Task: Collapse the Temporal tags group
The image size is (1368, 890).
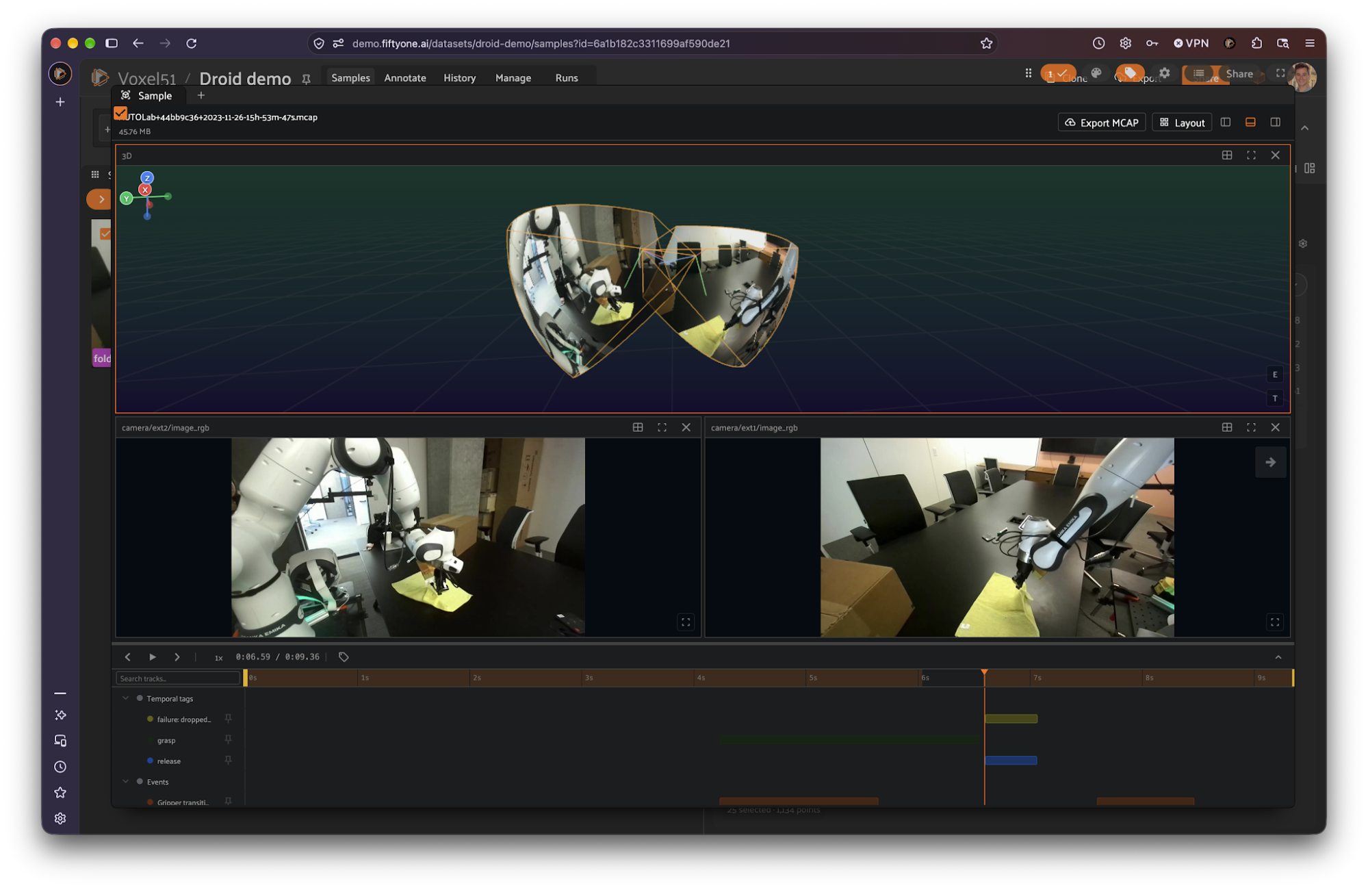Action: click(125, 698)
